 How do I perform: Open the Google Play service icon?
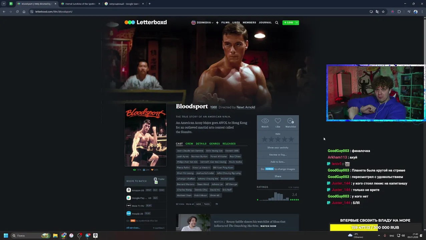click(x=128, y=198)
